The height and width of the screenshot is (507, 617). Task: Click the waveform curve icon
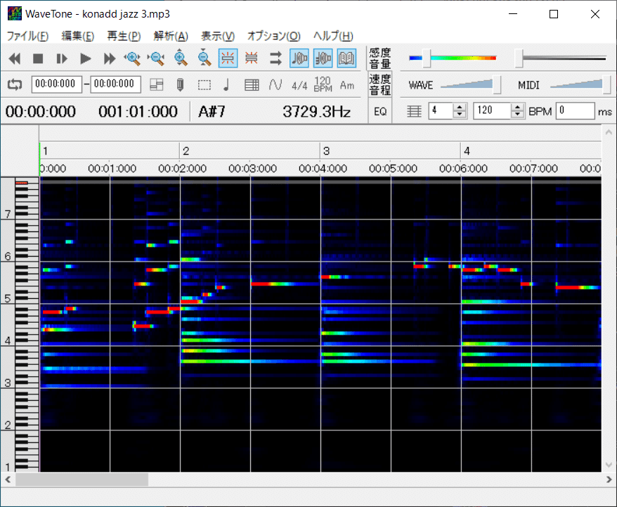click(x=275, y=85)
